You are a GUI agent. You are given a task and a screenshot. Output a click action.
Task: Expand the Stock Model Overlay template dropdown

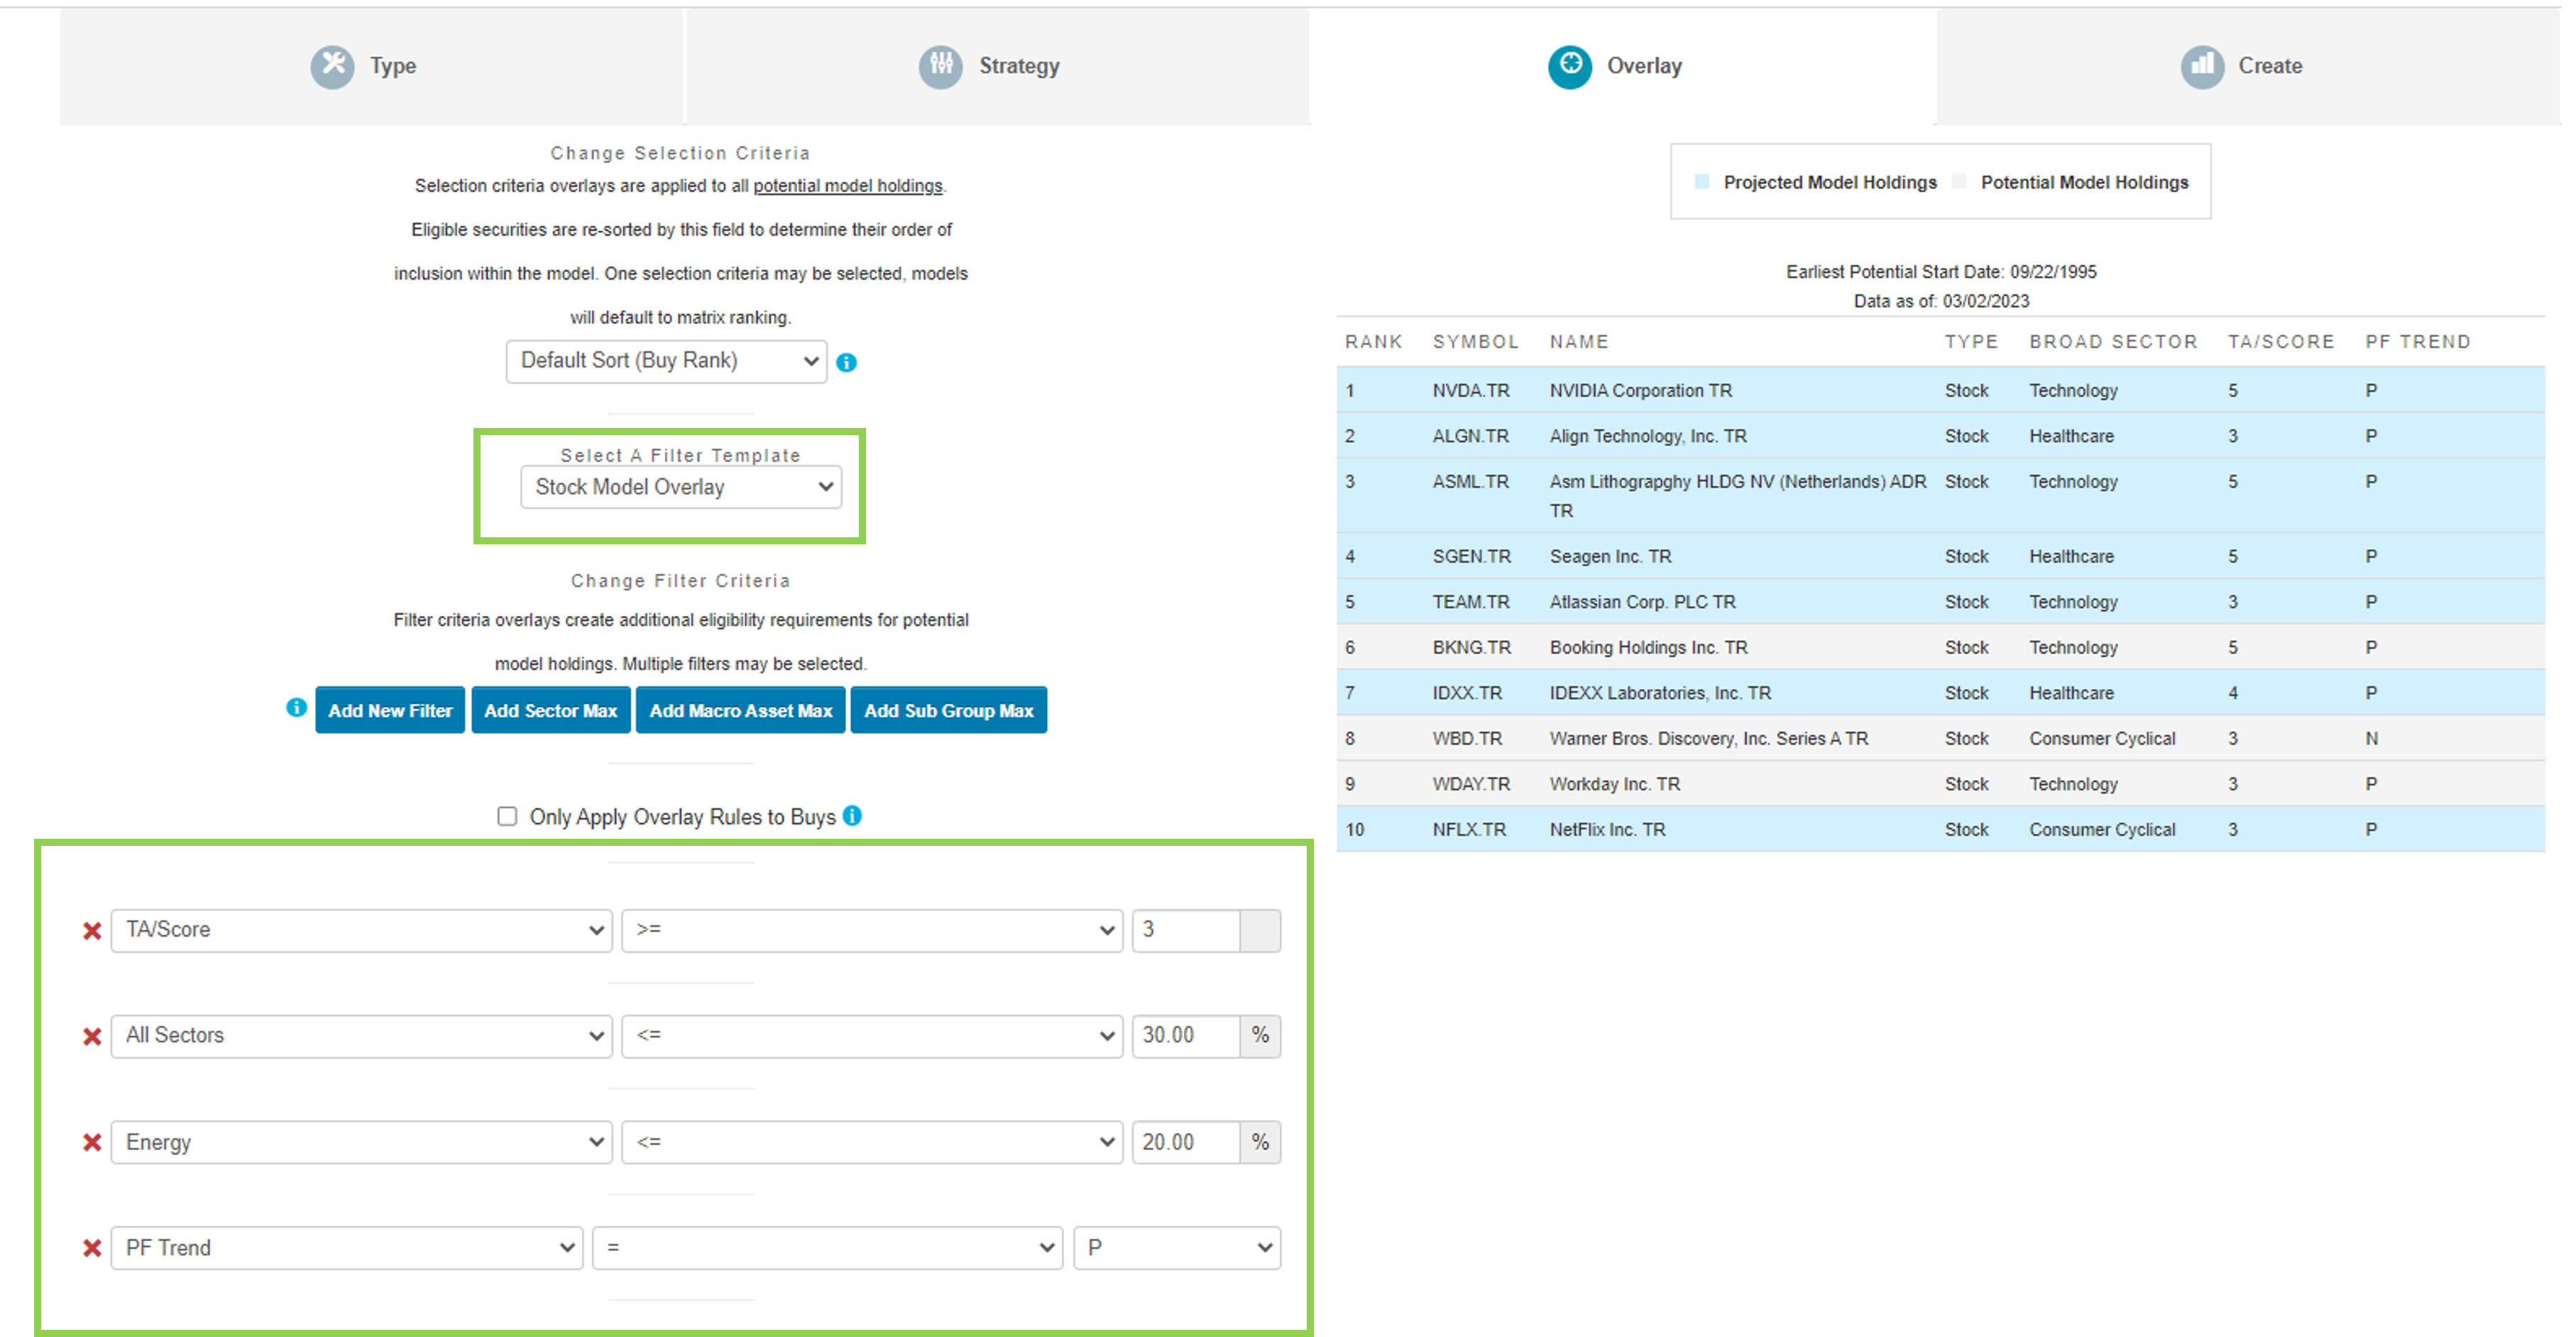tap(681, 487)
